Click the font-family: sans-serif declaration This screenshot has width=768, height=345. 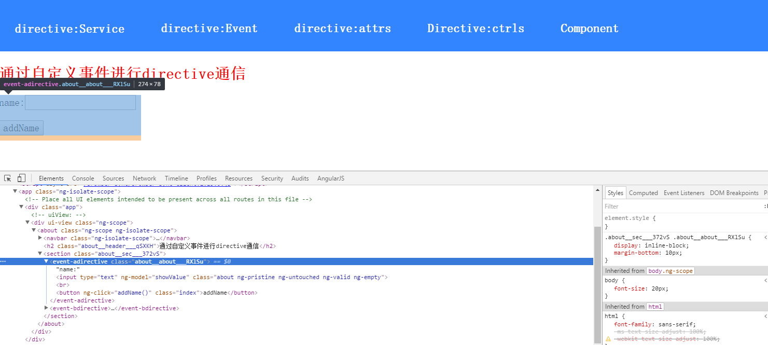click(x=655, y=324)
